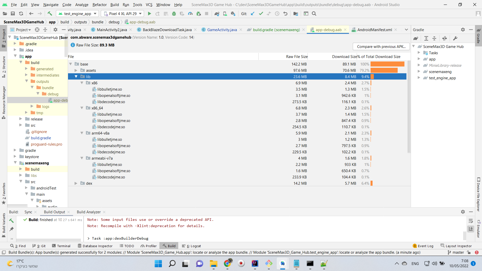The height and width of the screenshot is (271, 482).
Task: Expand all nodes in the Gradle panel
Action: click(426, 38)
